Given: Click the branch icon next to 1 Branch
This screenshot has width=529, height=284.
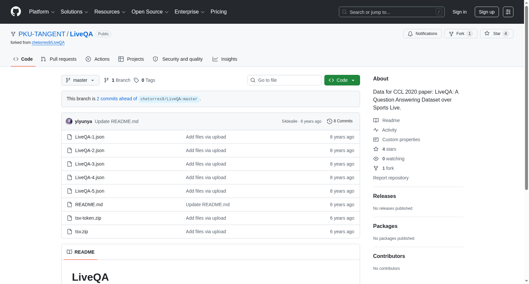Looking at the screenshot, I should coord(106,80).
